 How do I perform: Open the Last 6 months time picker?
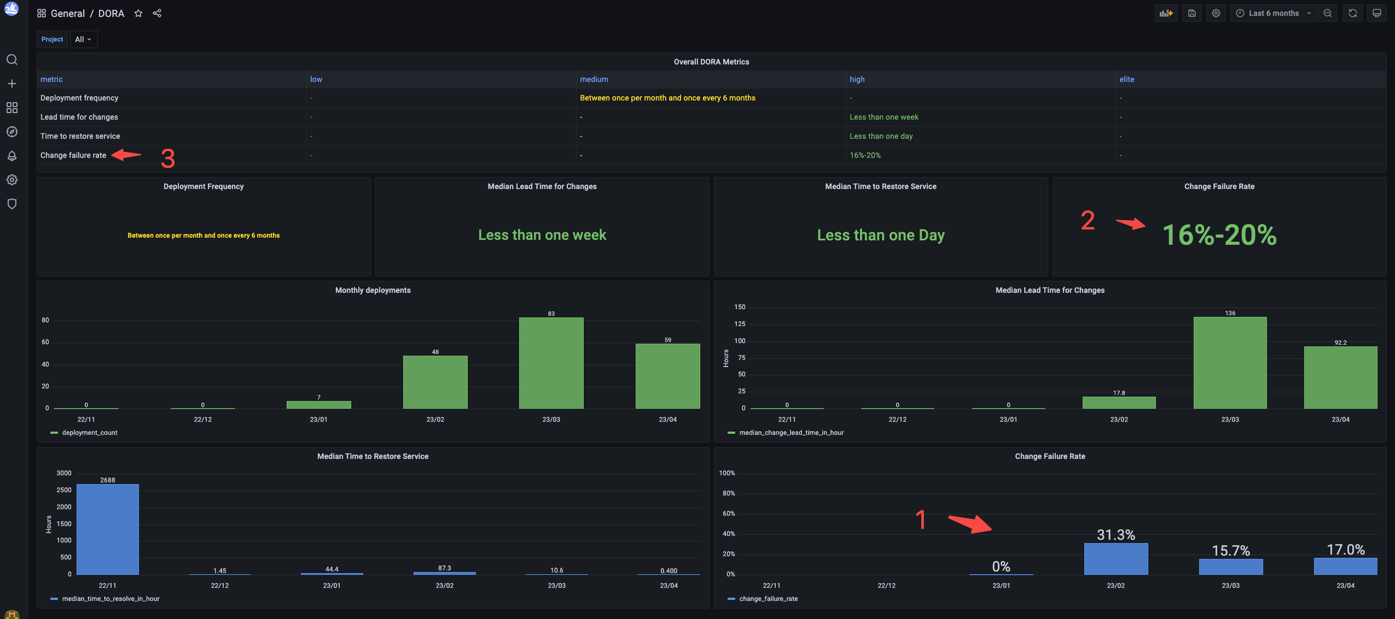tap(1274, 13)
